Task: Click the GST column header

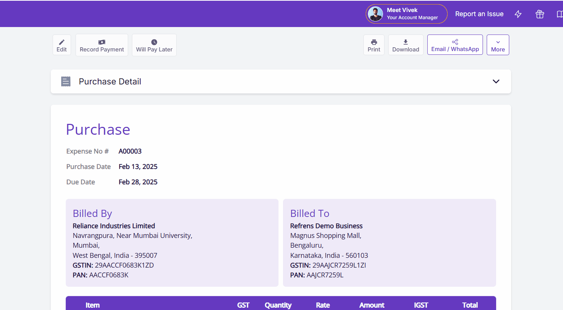Action: [243, 305]
